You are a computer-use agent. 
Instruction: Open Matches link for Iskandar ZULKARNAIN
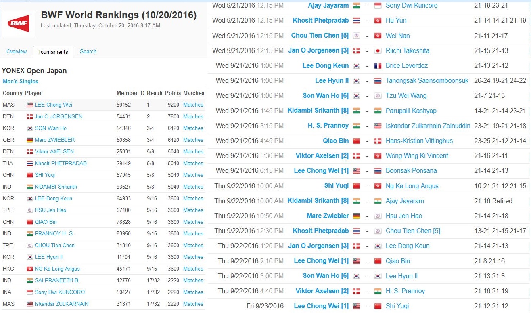(x=193, y=304)
